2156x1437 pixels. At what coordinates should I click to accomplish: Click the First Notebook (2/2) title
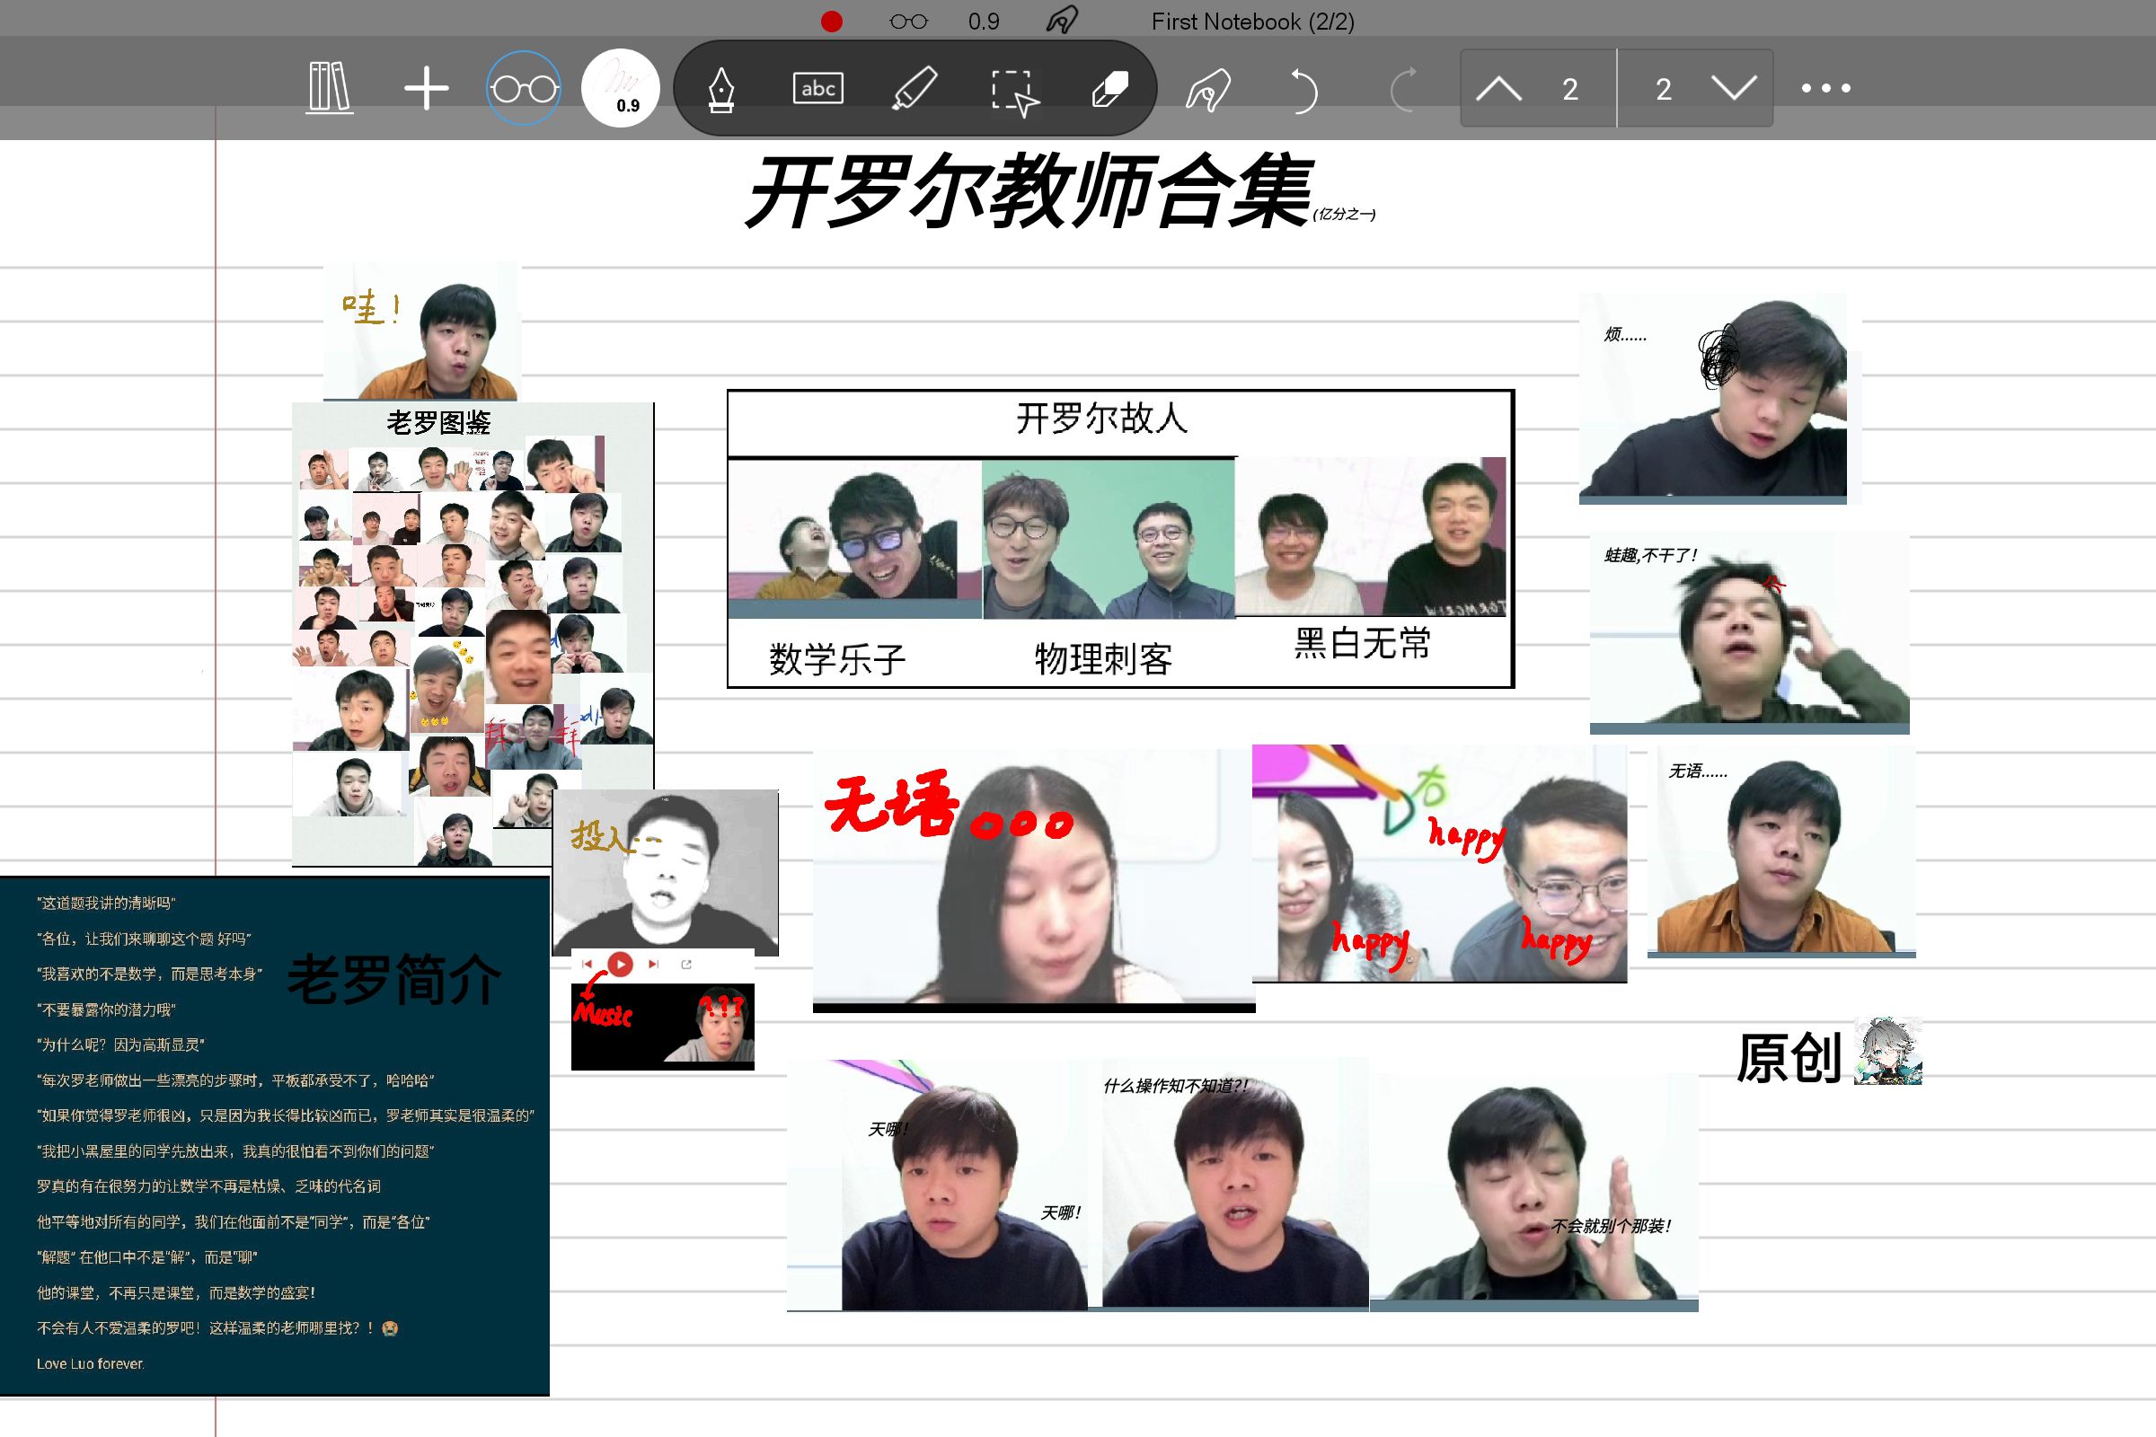[1252, 21]
